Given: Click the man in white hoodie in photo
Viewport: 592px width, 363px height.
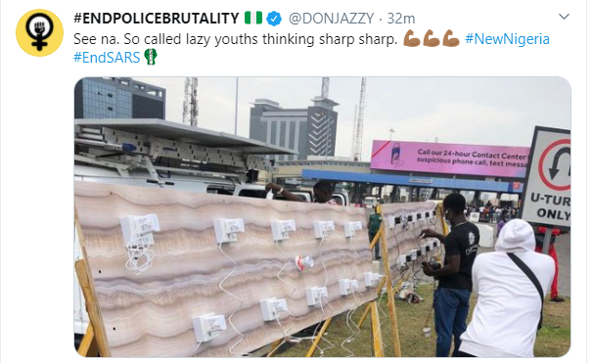Looking at the screenshot, I should click(508, 289).
